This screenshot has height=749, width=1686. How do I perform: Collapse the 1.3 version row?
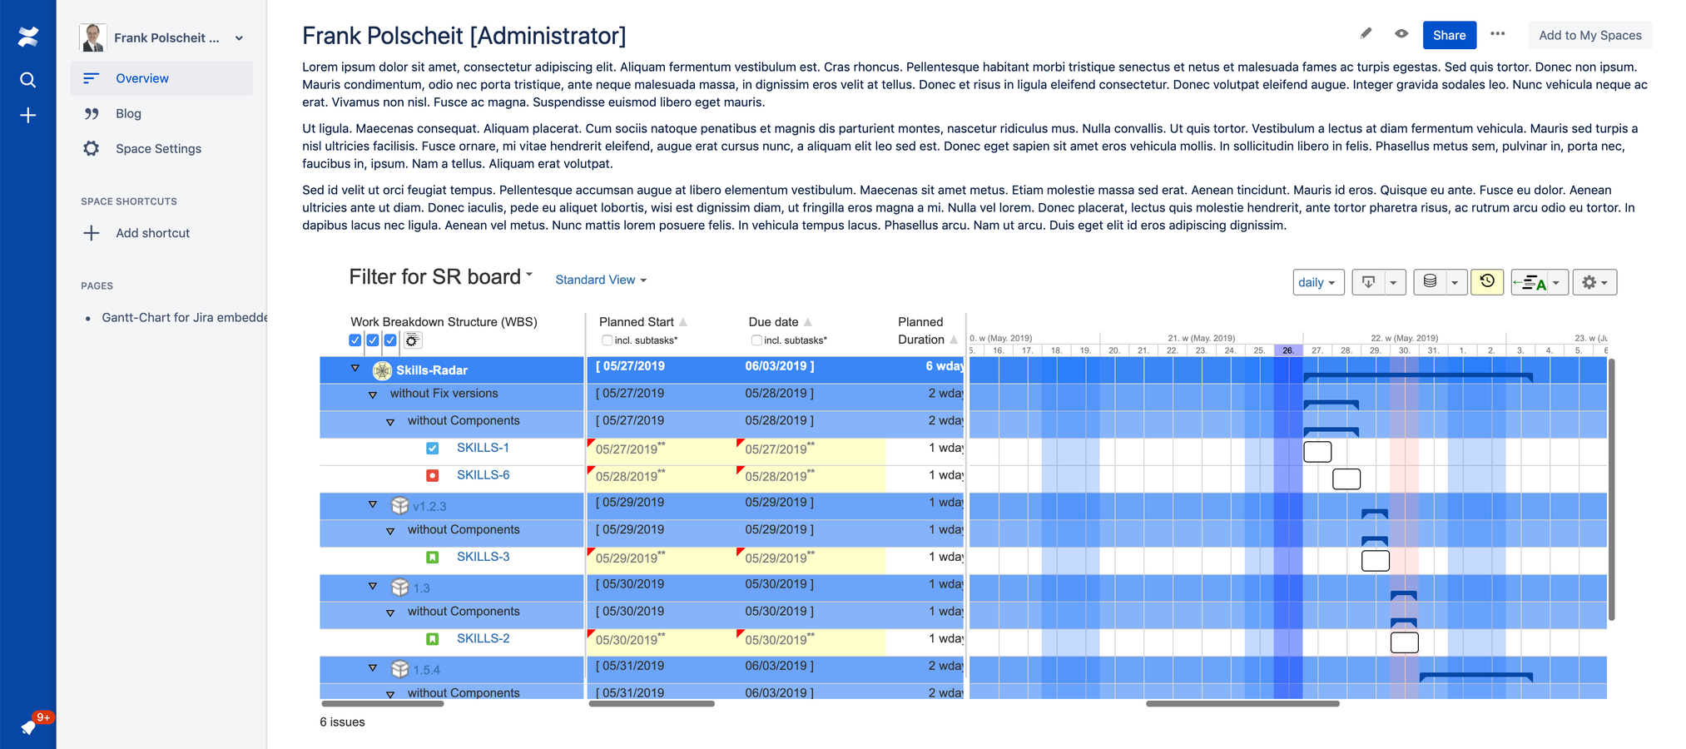click(x=373, y=586)
